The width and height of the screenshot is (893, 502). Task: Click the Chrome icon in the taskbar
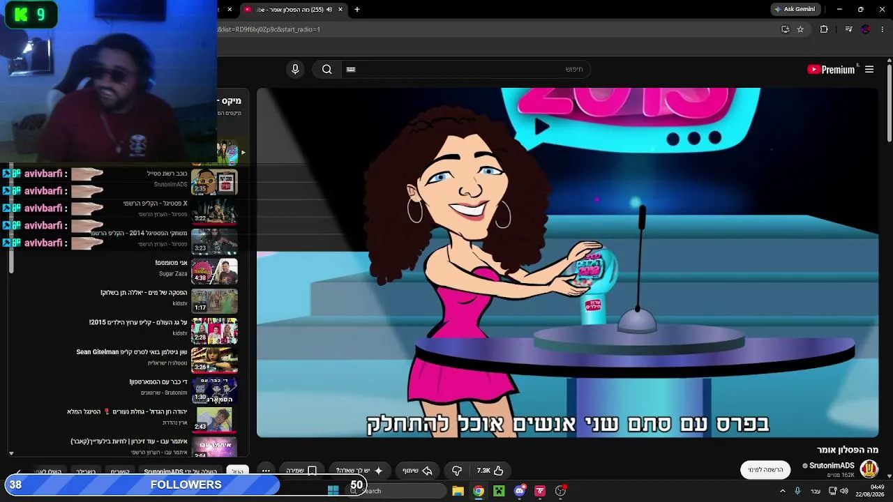click(x=479, y=491)
